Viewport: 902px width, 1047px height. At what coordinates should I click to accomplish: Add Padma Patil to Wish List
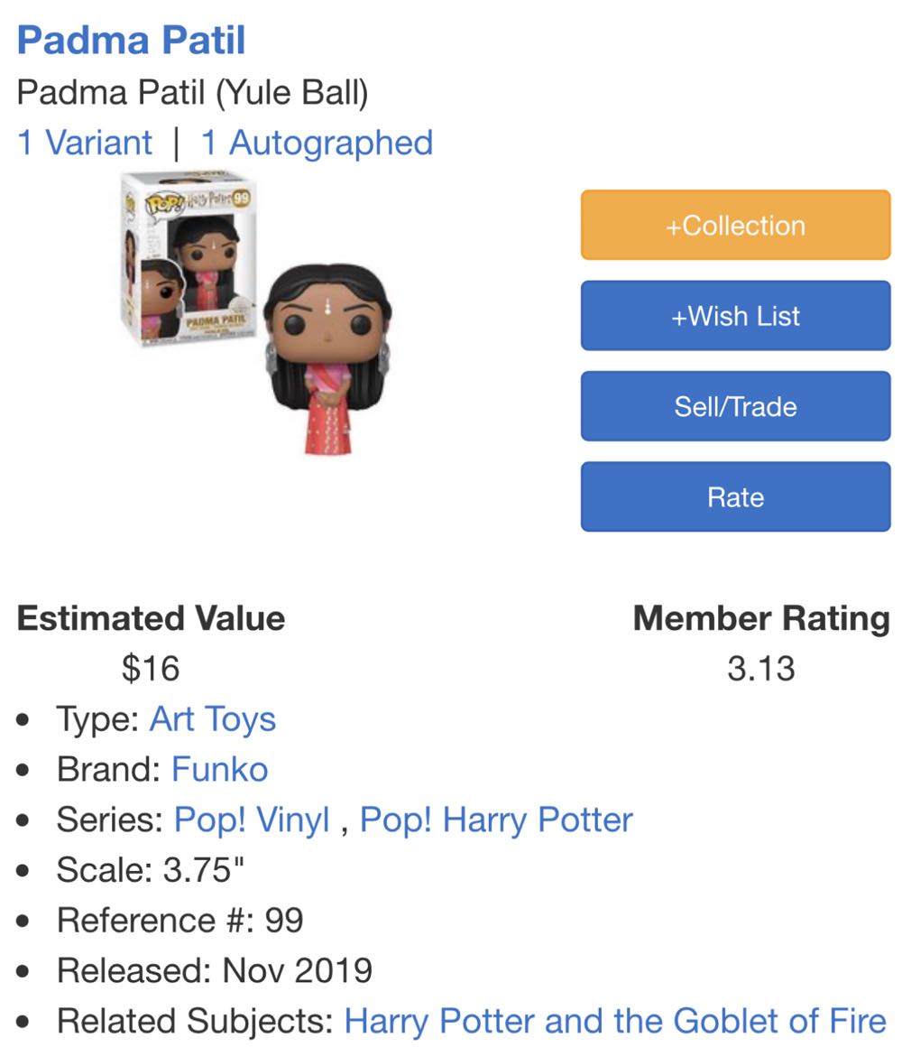[734, 315]
